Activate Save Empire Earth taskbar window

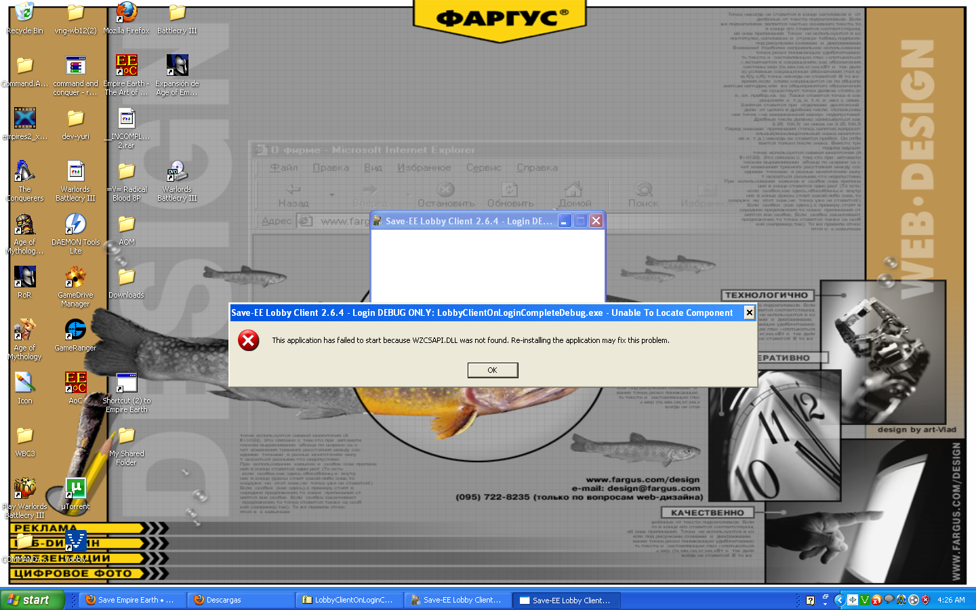click(x=132, y=600)
